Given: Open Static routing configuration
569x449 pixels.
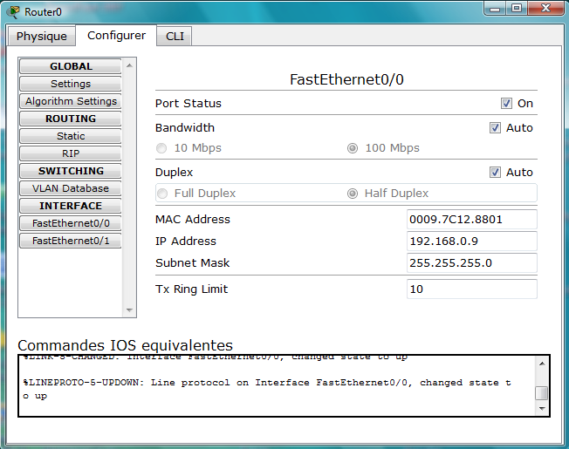Looking at the screenshot, I should [71, 136].
